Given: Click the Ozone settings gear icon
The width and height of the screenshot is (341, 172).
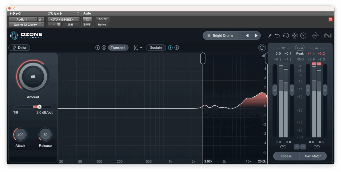Looking at the screenshot, I should tap(294, 36).
